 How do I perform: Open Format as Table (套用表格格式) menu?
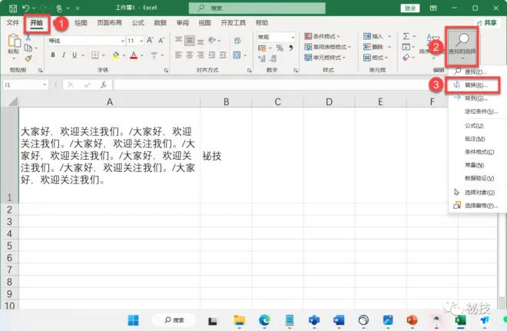[328, 47]
